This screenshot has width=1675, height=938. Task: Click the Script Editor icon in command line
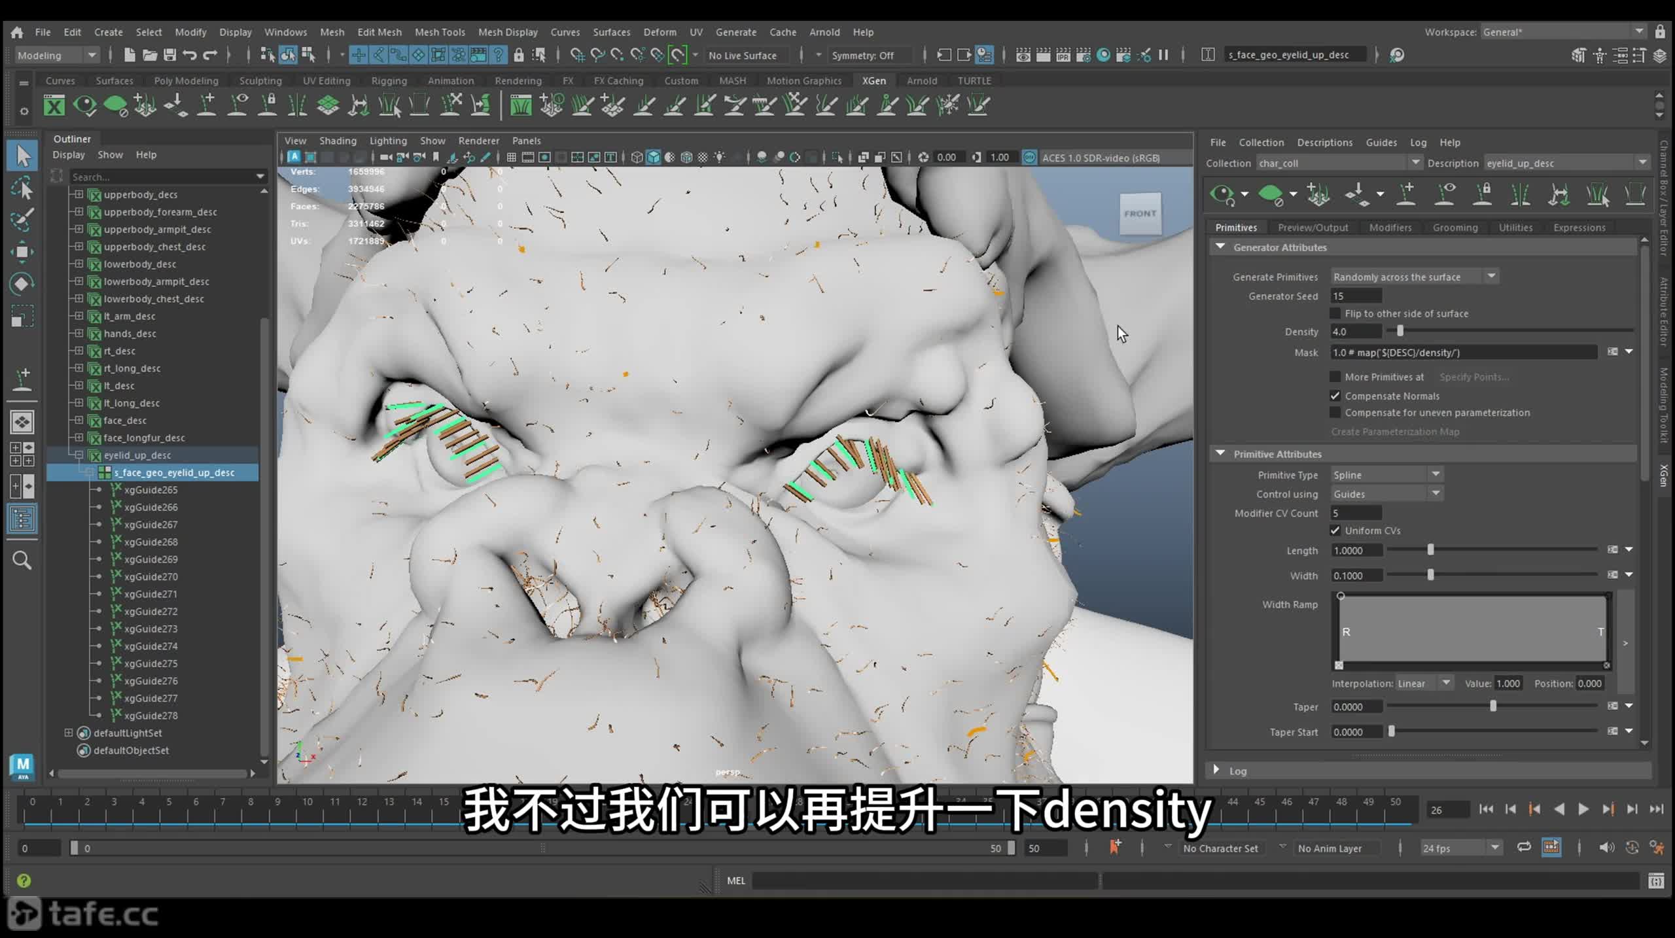1656,880
